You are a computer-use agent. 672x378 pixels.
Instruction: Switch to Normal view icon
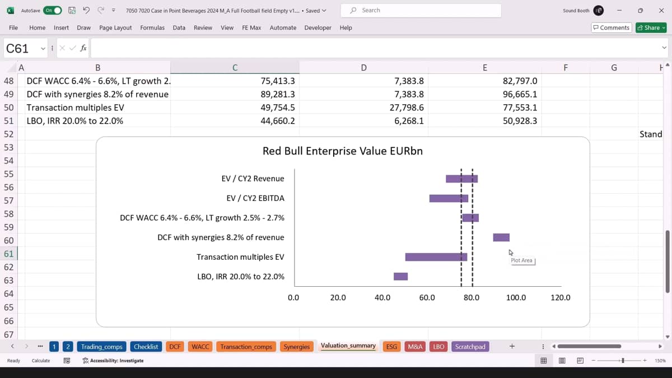pos(543,361)
